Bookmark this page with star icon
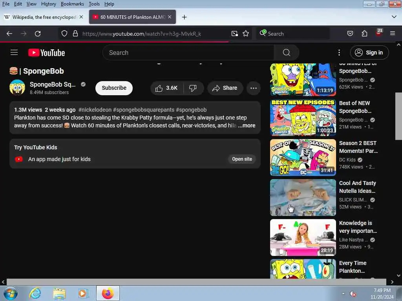This screenshot has width=402, height=301. (x=246, y=34)
